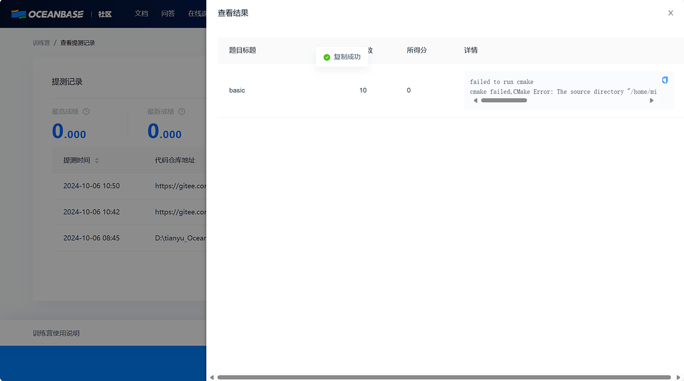This screenshot has width=684, height=381.
Task: Show help tooltip for 最新成绩
Action: [182, 112]
